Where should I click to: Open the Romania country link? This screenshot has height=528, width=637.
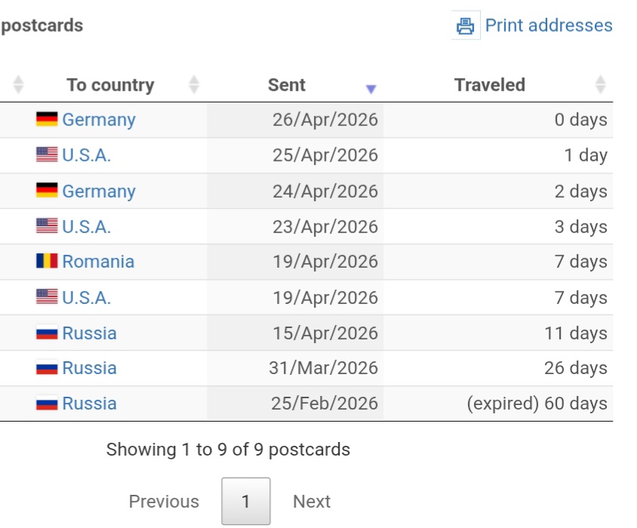click(x=98, y=262)
